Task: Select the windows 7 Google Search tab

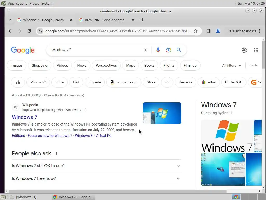Action: point(43,20)
